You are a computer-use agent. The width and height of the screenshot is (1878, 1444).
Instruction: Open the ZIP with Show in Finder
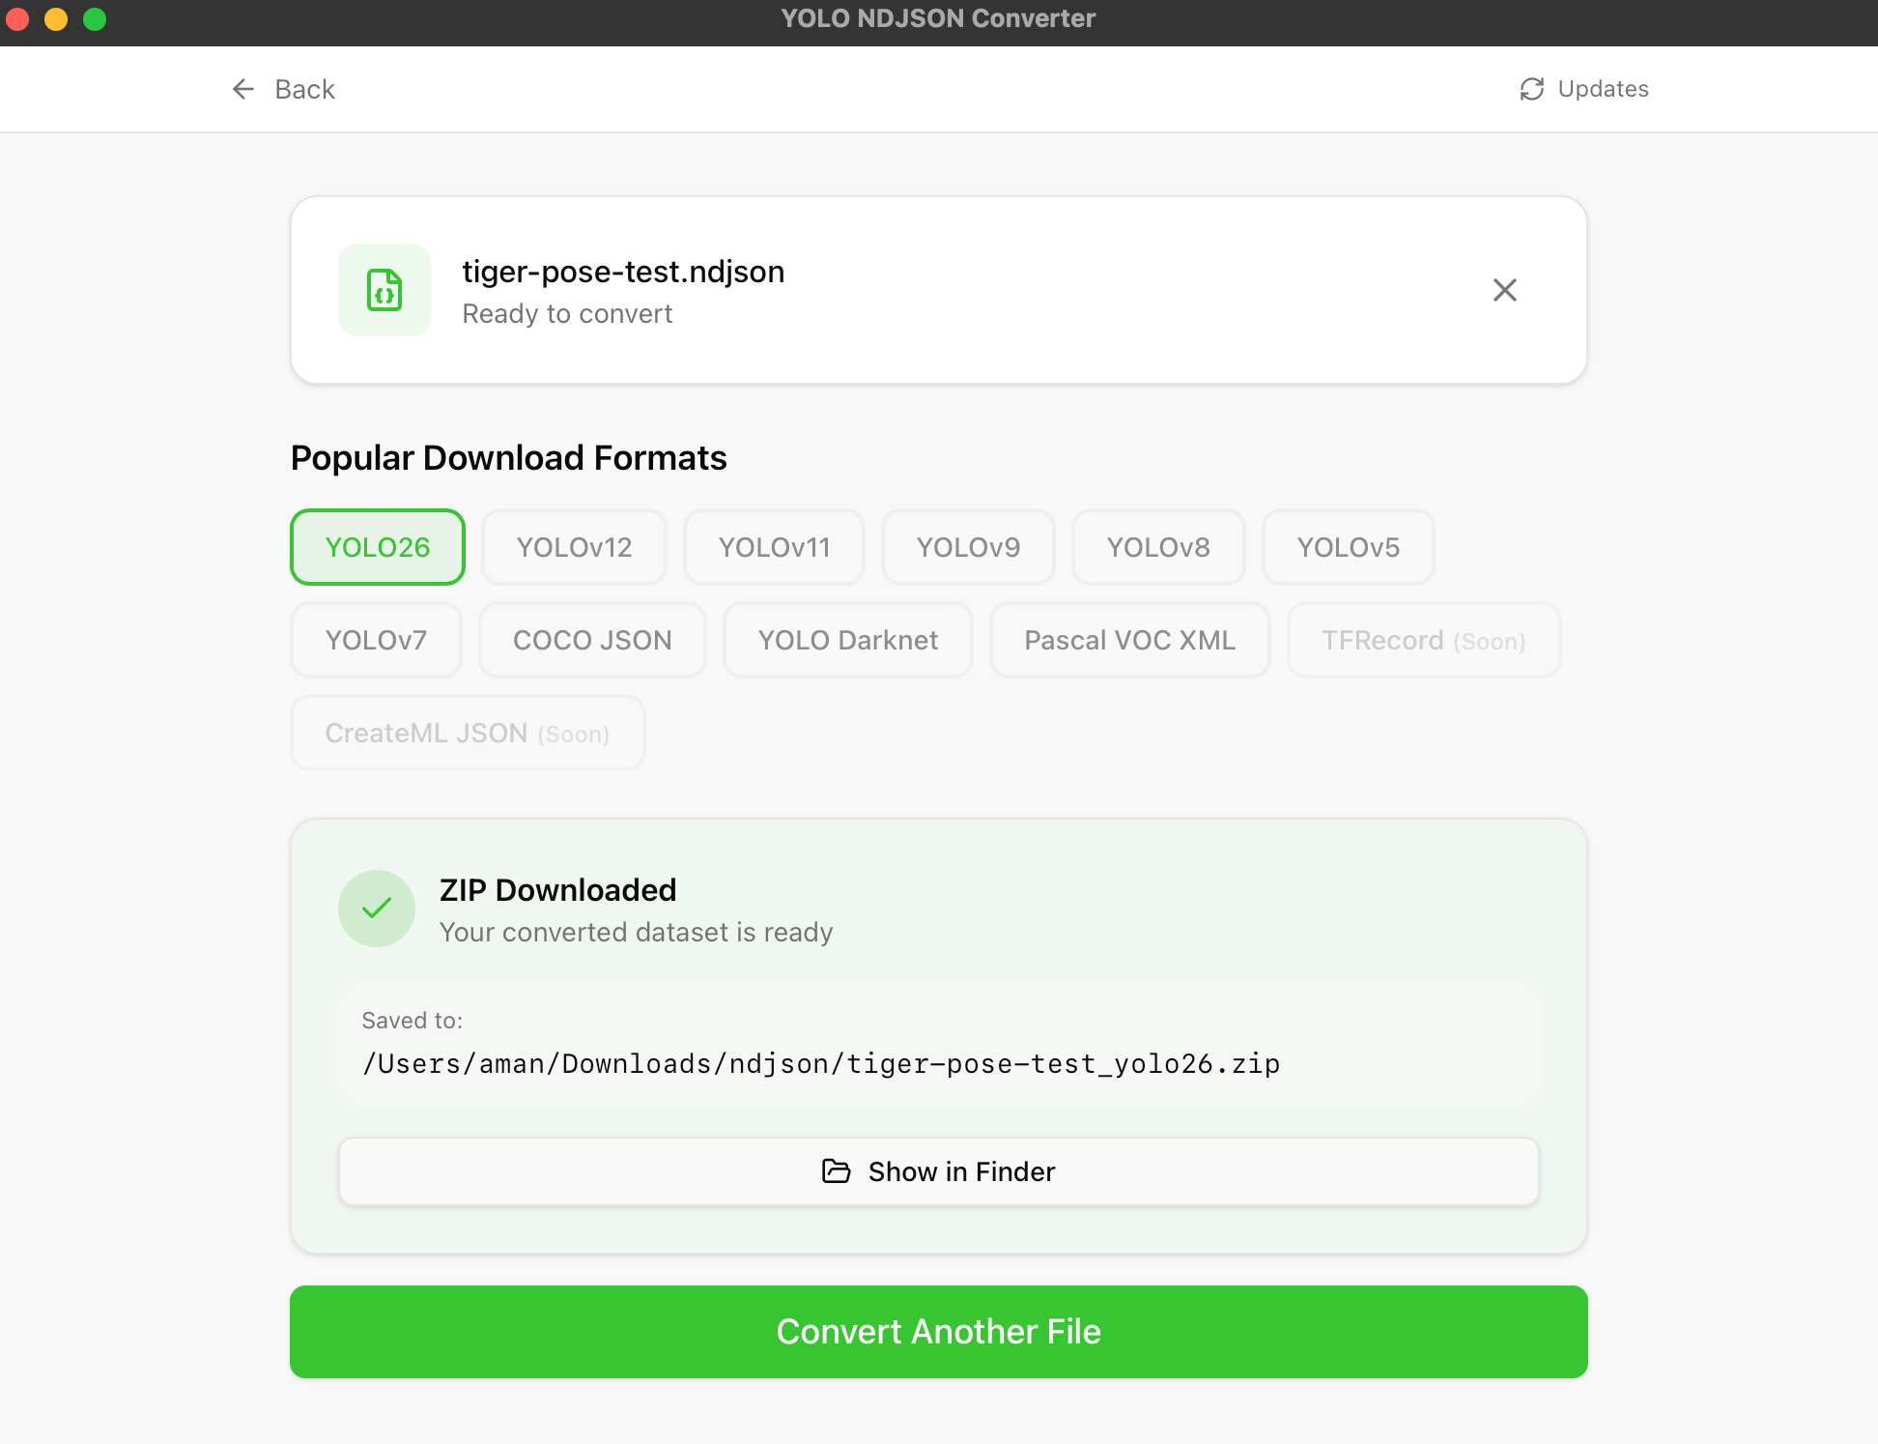click(938, 1171)
